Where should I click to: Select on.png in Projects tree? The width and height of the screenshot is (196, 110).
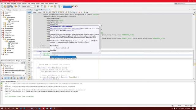pyautogui.click(x=12, y=47)
